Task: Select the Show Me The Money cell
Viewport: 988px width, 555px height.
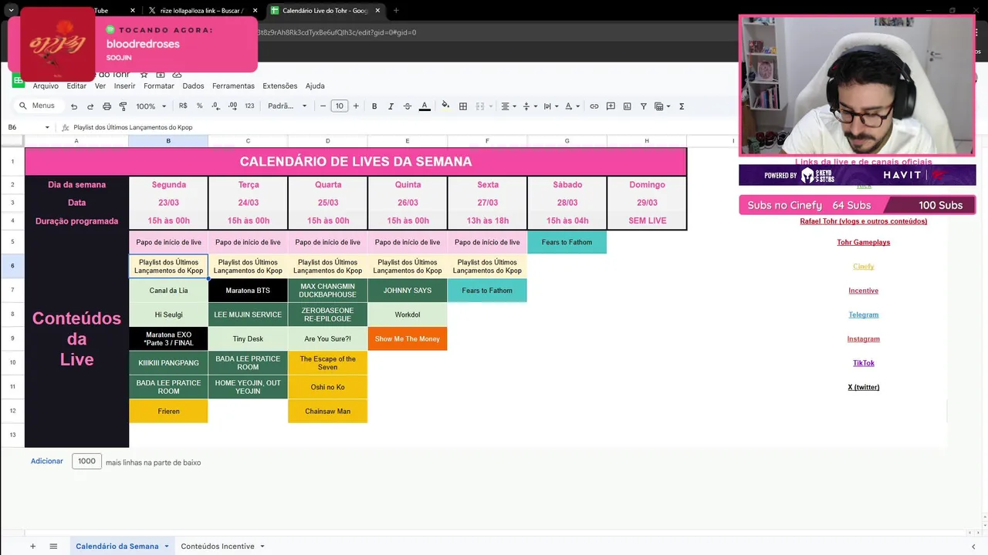Action: [408, 338]
